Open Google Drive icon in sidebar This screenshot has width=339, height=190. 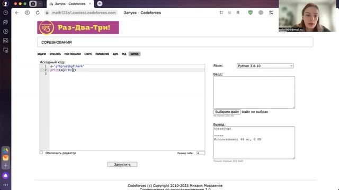point(6,150)
